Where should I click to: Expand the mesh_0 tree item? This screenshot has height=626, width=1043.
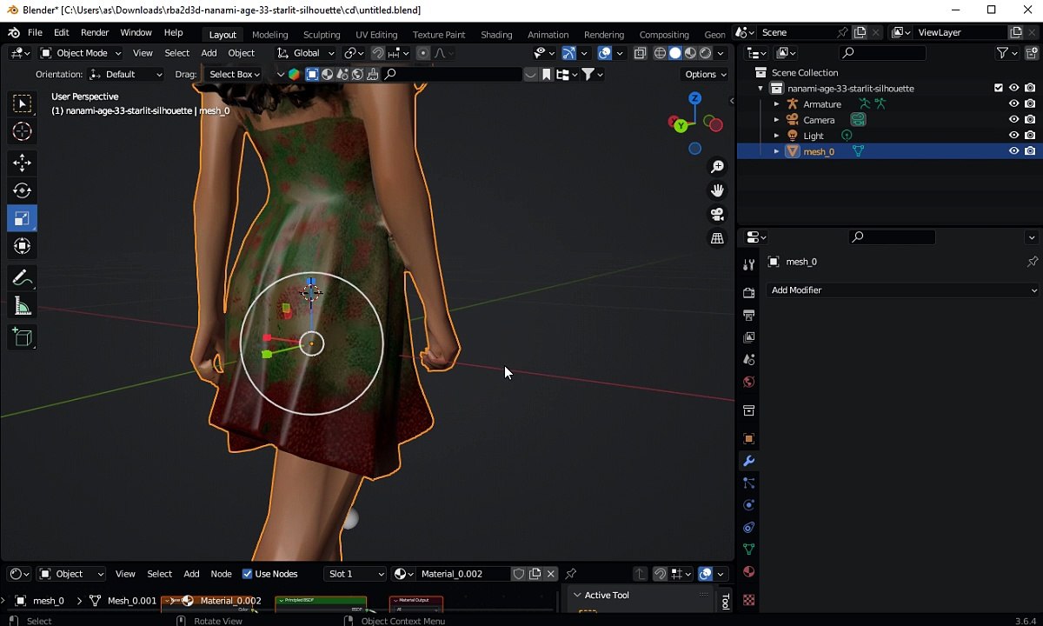pyautogui.click(x=776, y=151)
